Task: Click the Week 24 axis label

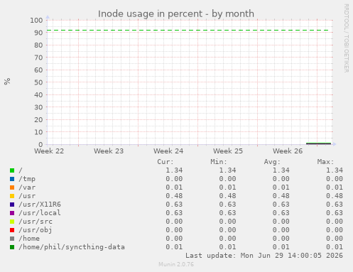Action: coord(168,151)
